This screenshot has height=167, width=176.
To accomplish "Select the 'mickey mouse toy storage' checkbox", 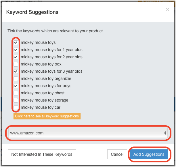I will pos(16,100).
